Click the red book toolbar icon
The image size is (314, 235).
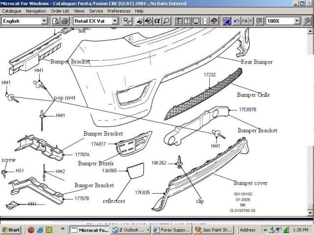pos(213,21)
